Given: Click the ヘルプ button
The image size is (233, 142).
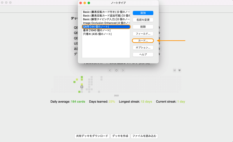Looking at the screenshot, I should coord(143,55).
